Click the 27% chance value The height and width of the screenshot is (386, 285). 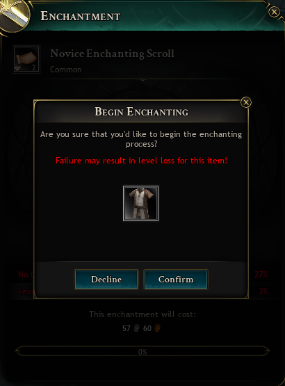[x=261, y=275]
